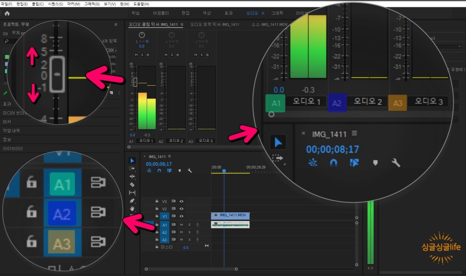This screenshot has width=466, height=276.
Task: Select the Razor tool
Action: click(132, 184)
